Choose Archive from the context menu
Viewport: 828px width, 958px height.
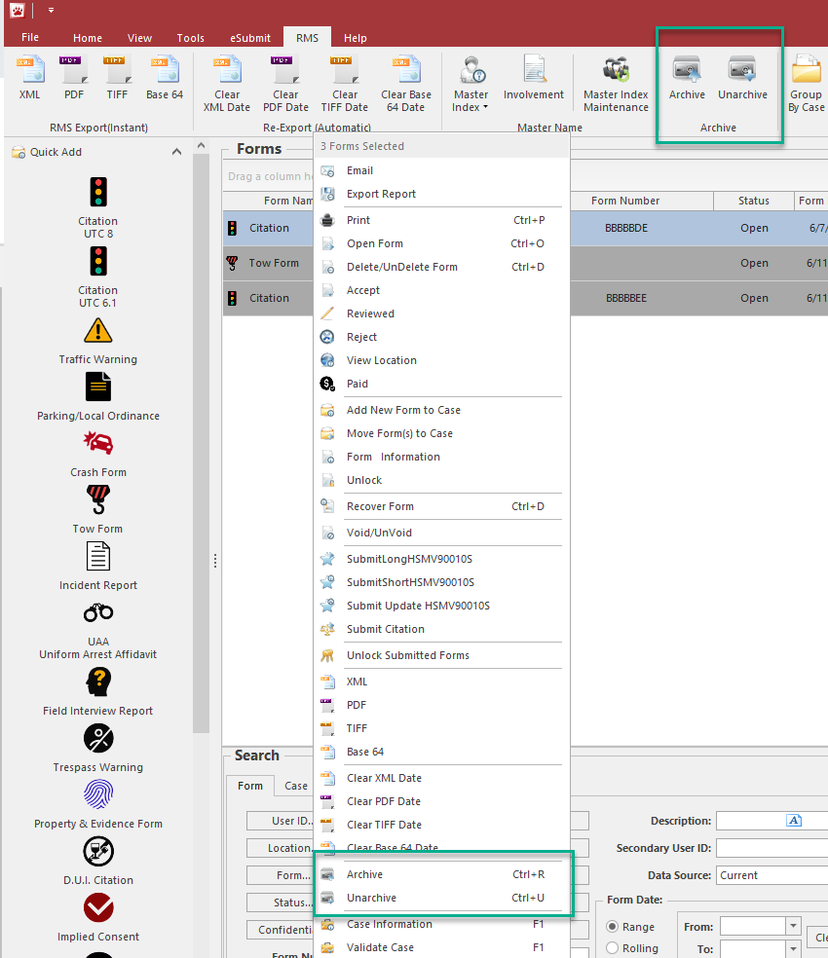(x=365, y=874)
